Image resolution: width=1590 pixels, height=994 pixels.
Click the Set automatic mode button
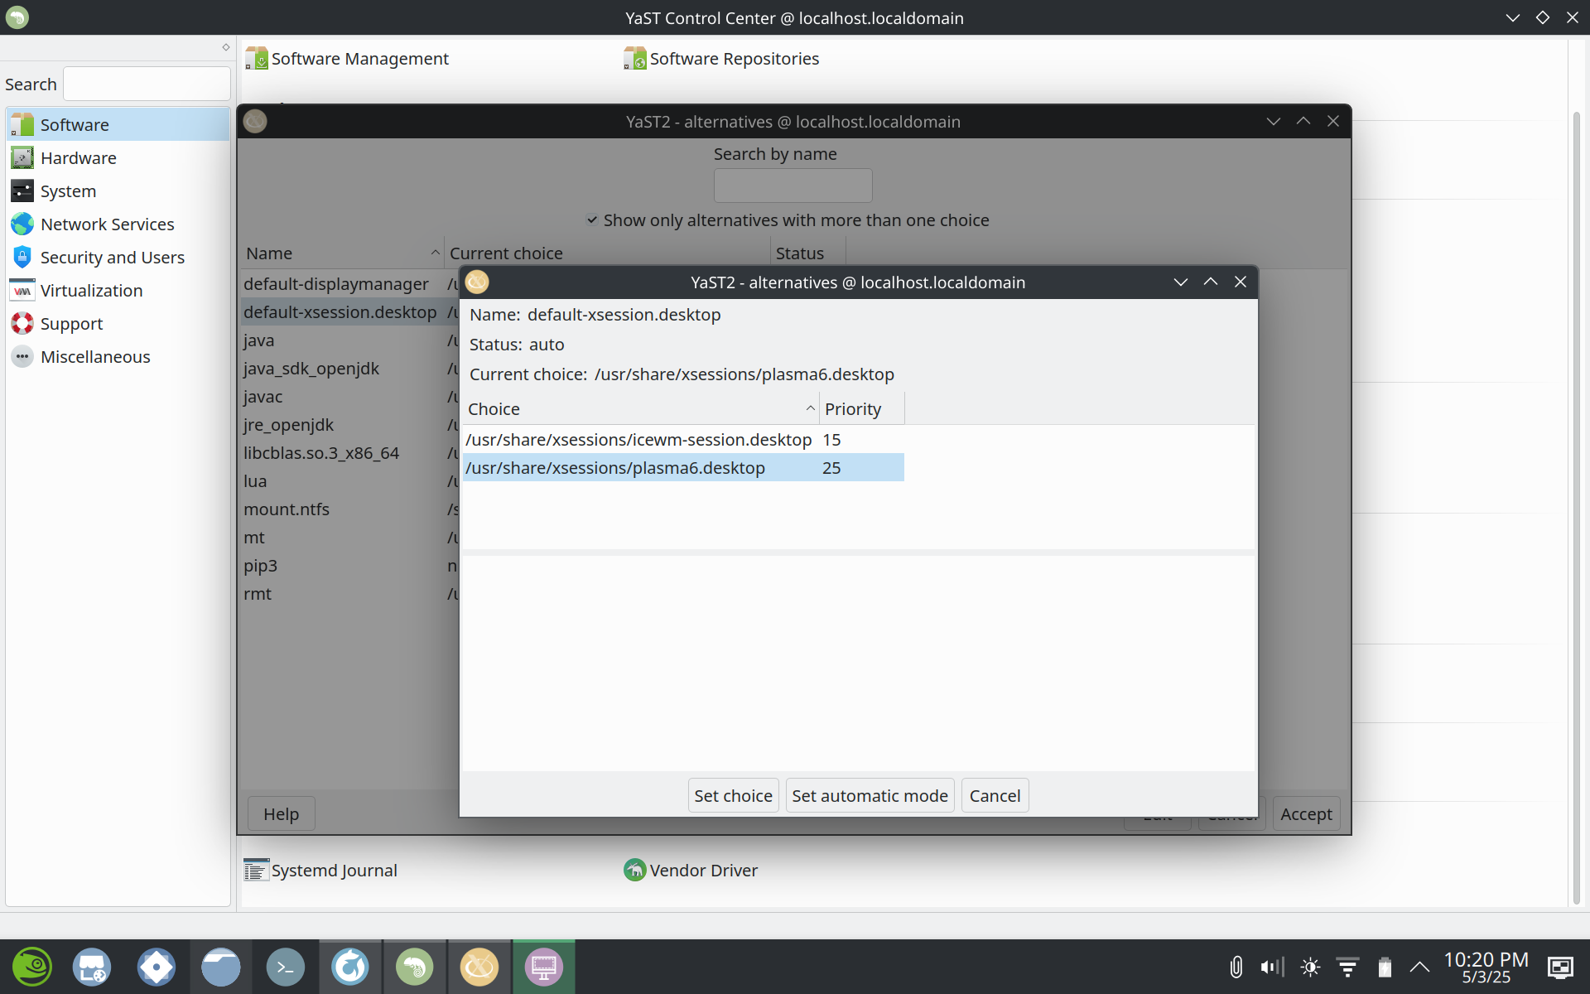click(869, 795)
